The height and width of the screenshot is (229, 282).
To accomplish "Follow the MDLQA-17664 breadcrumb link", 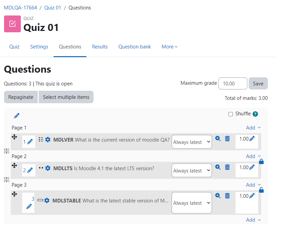I will point(20,8).
